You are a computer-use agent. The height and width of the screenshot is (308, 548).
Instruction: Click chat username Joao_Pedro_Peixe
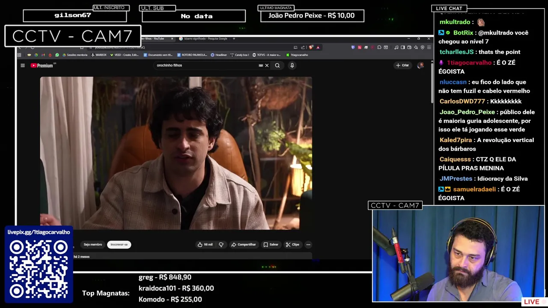point(467,112)
